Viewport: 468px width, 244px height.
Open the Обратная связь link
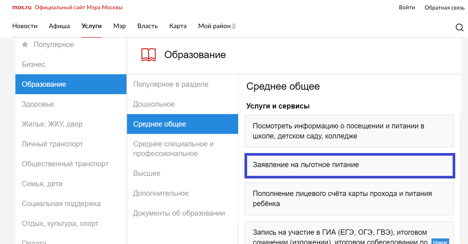coord(444,8)
